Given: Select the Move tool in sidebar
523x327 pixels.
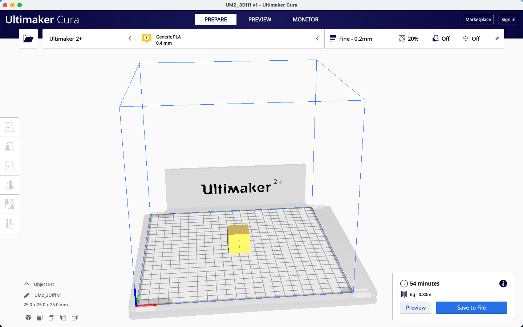Looking at the screenshot, I should pyautogui.click(x=9, y=127).
